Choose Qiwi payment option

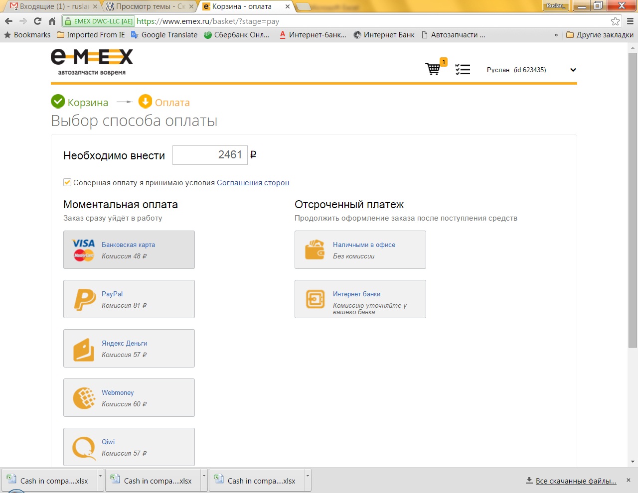pyautogui.click(x=129, y=447)
